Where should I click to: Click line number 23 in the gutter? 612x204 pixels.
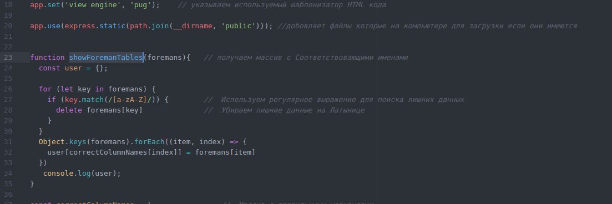(8, 57)
